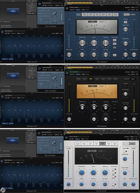The width and height of the screenshot is (140, 193).
Task: Set Auto Gain to 0 dB on the blue compressor
Action: 115,44
